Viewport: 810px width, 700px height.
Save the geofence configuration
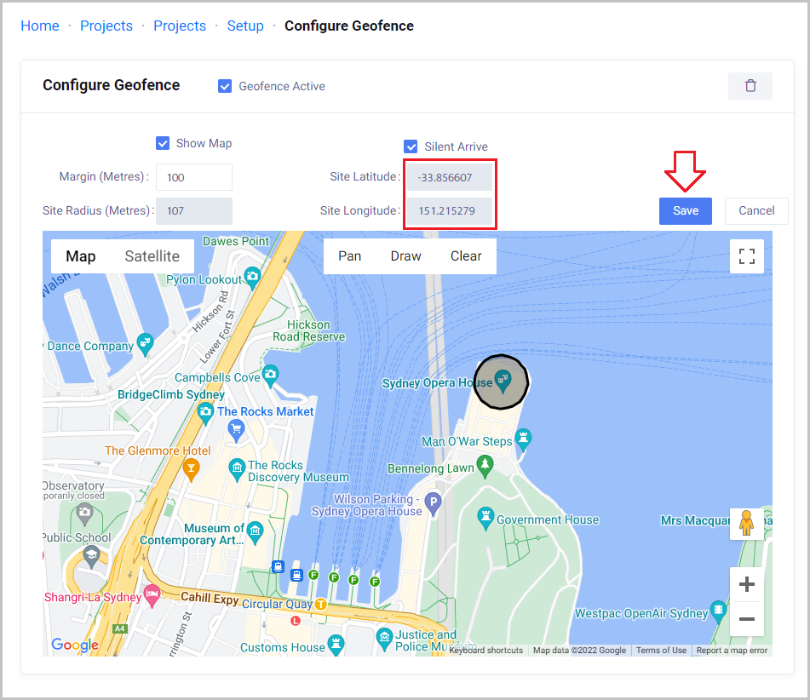(685, 211)
